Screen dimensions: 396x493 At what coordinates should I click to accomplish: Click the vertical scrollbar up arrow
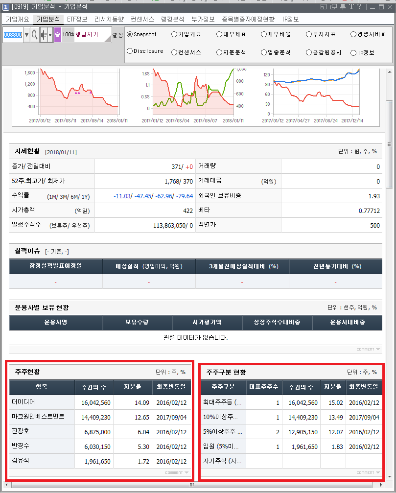click(390, 72)
